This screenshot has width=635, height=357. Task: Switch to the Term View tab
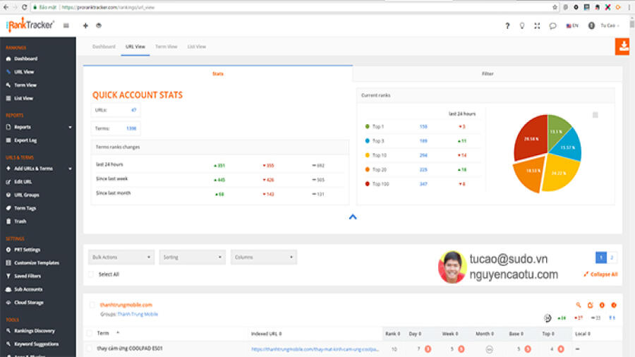point(166,47)
